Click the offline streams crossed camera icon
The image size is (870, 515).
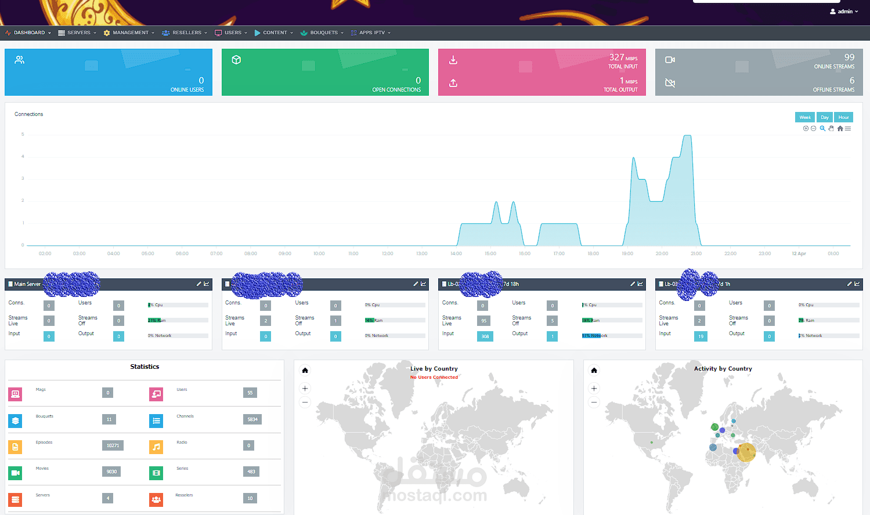click(670, 83)
